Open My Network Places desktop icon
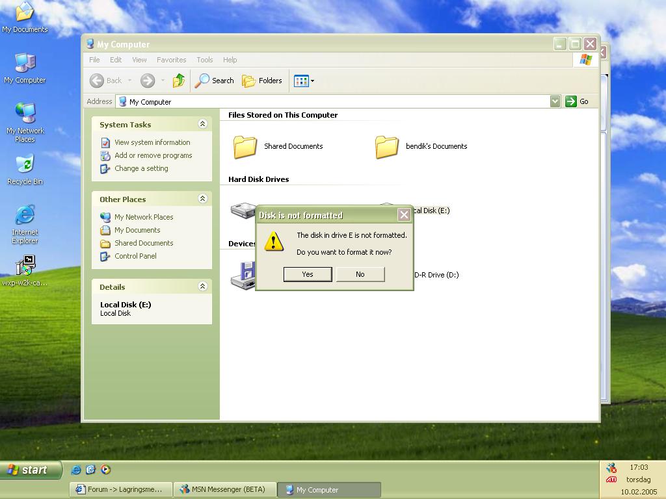666x499 pixels. click(25, 122)
